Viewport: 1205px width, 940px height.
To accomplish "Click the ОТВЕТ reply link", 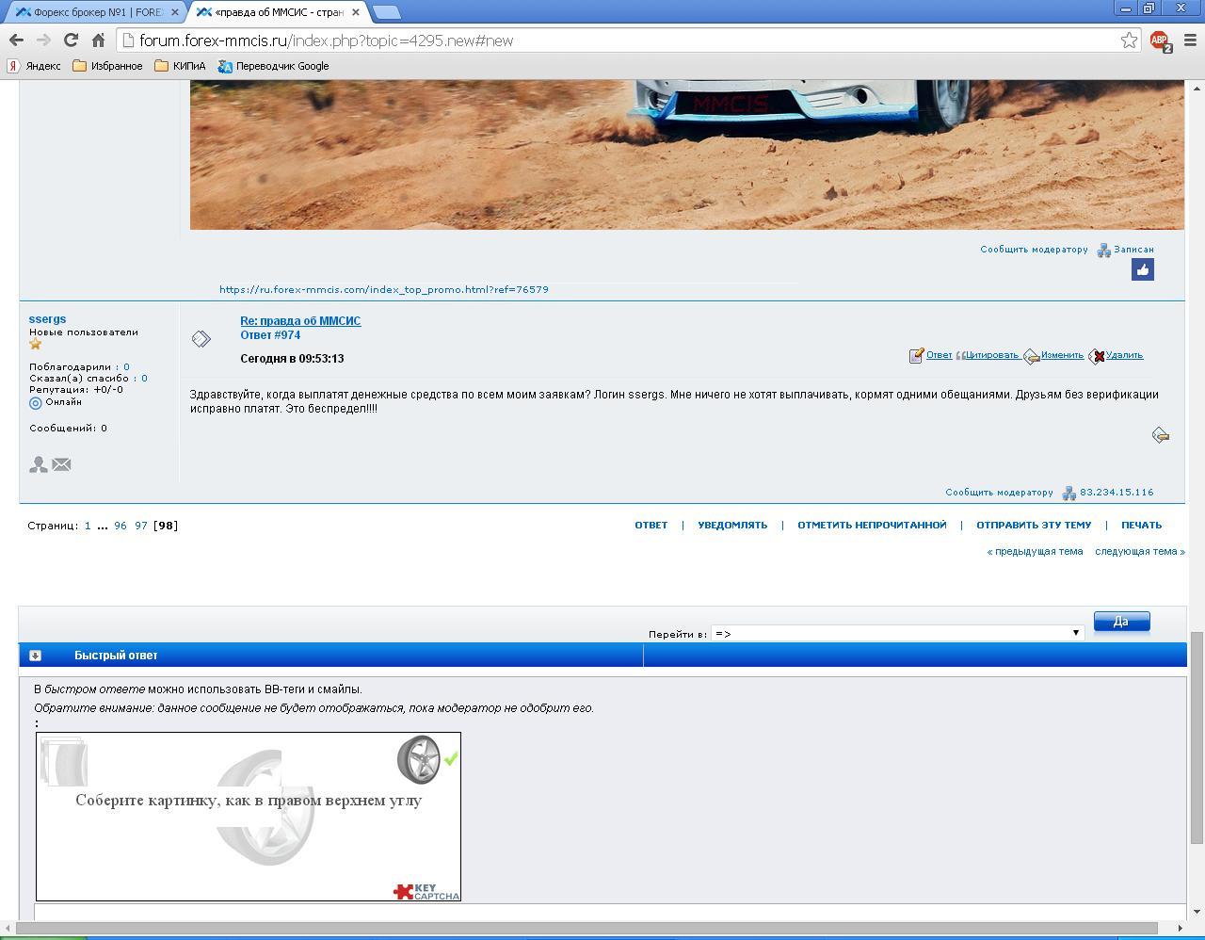I will click(x=651, y=526).
